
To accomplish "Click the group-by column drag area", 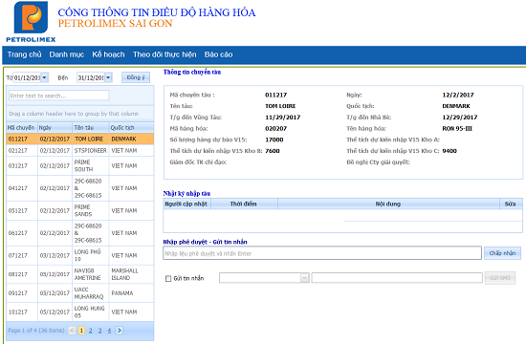I will [79, 114].
